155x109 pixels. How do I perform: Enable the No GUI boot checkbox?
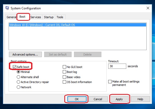pyautogui.click(x=64, y=67)
